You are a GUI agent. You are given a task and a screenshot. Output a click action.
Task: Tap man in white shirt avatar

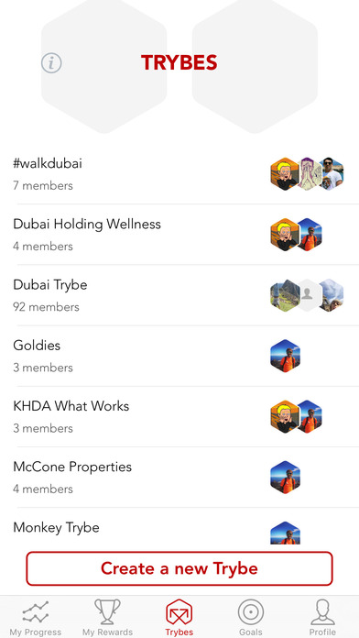click(x=331, y=174)
